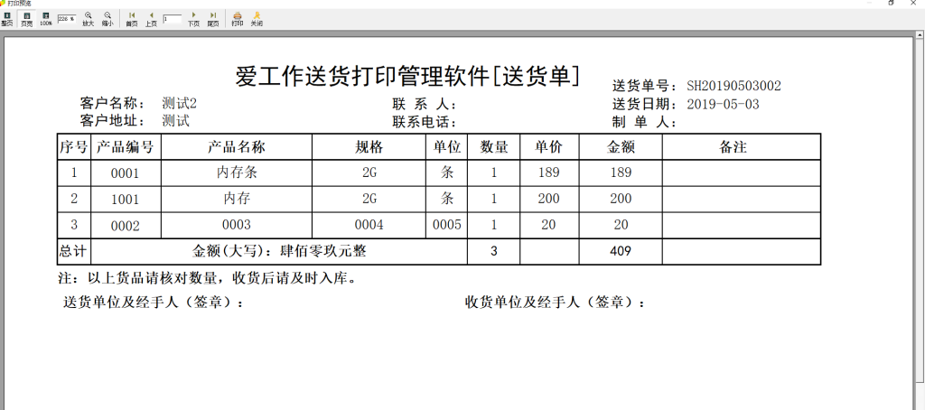This screenshot has width=925, height=410.
Task: Click the total amount 409 cell
Action: [x=621, y=251]
